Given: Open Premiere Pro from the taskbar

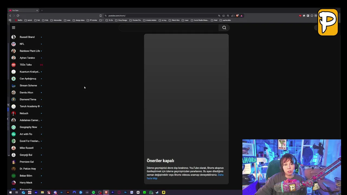Looking at the screenshot, I should pos(113,193).
